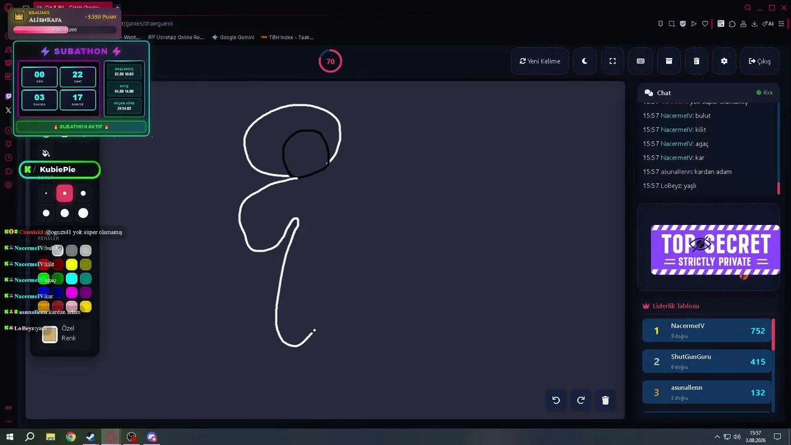Search tabs with the magnifier in the title bar

pos(748,7)
